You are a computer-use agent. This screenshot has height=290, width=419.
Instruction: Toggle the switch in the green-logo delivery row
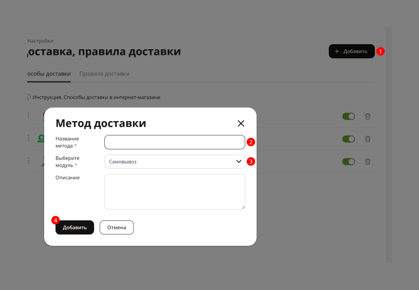point(348,139)
